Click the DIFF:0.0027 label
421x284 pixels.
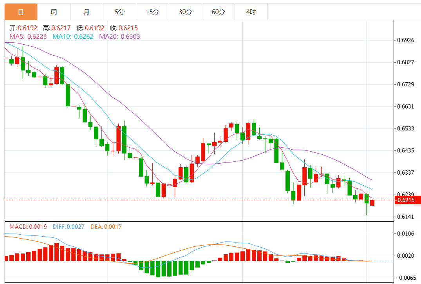(x=69, y=227)
